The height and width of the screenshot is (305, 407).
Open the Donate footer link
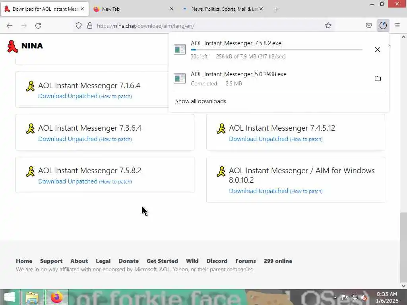coord(128,261)
